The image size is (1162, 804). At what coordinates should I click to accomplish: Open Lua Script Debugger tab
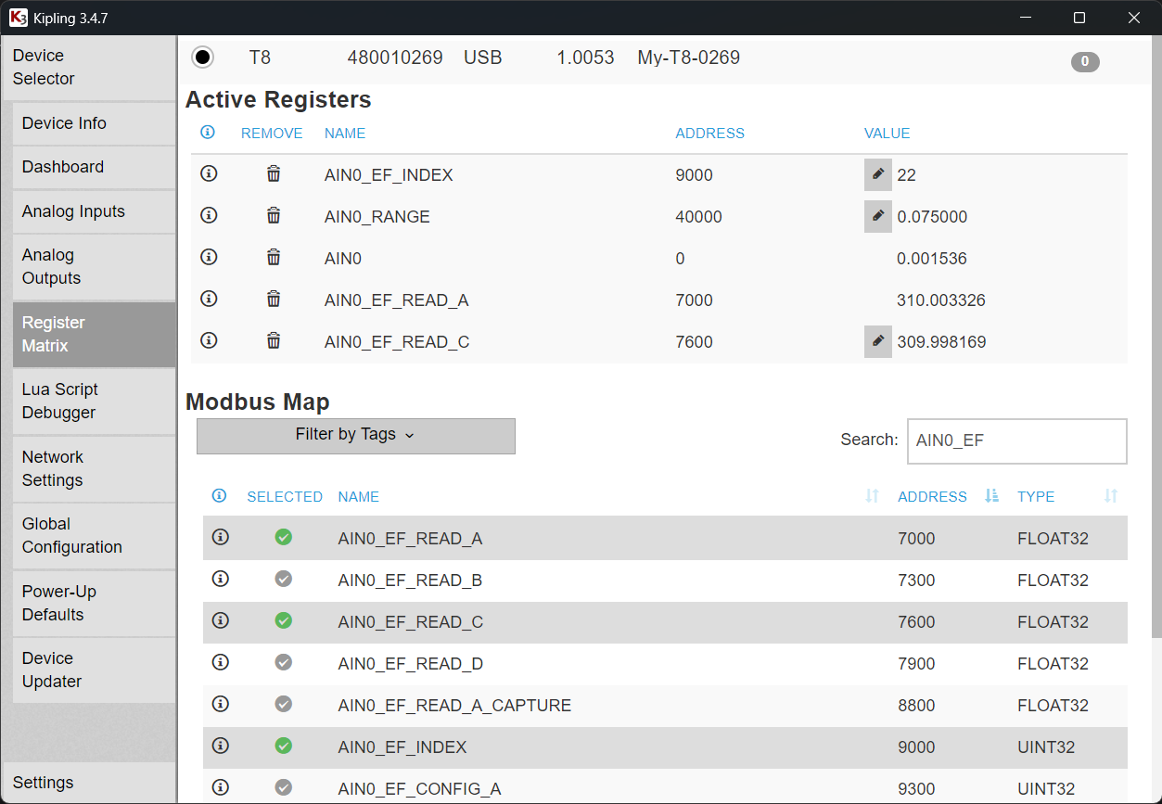pos(94,402)
